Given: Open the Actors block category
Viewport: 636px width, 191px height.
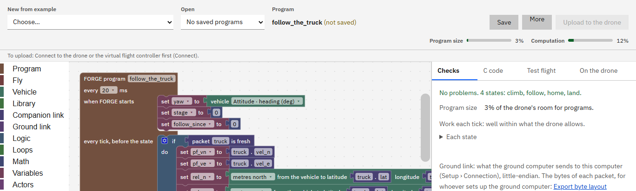Looking at the screenshot, I should [23, 185].
